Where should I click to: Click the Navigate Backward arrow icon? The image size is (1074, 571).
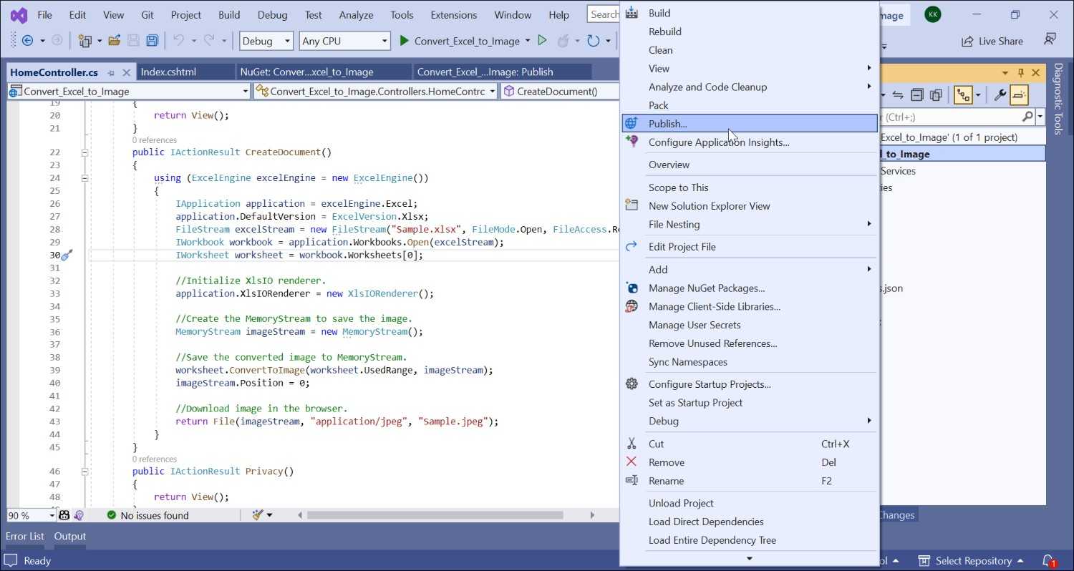tap(28, 41)
